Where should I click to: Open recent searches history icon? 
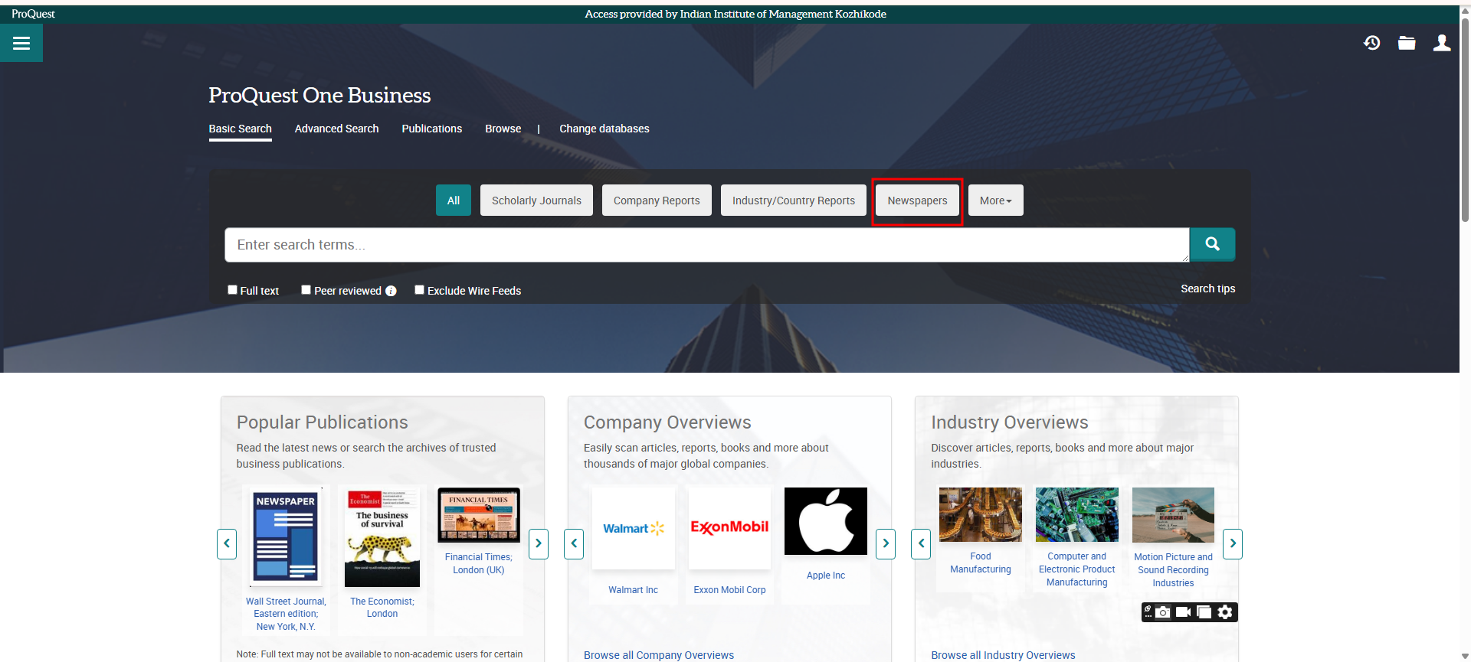(1371, 43)
